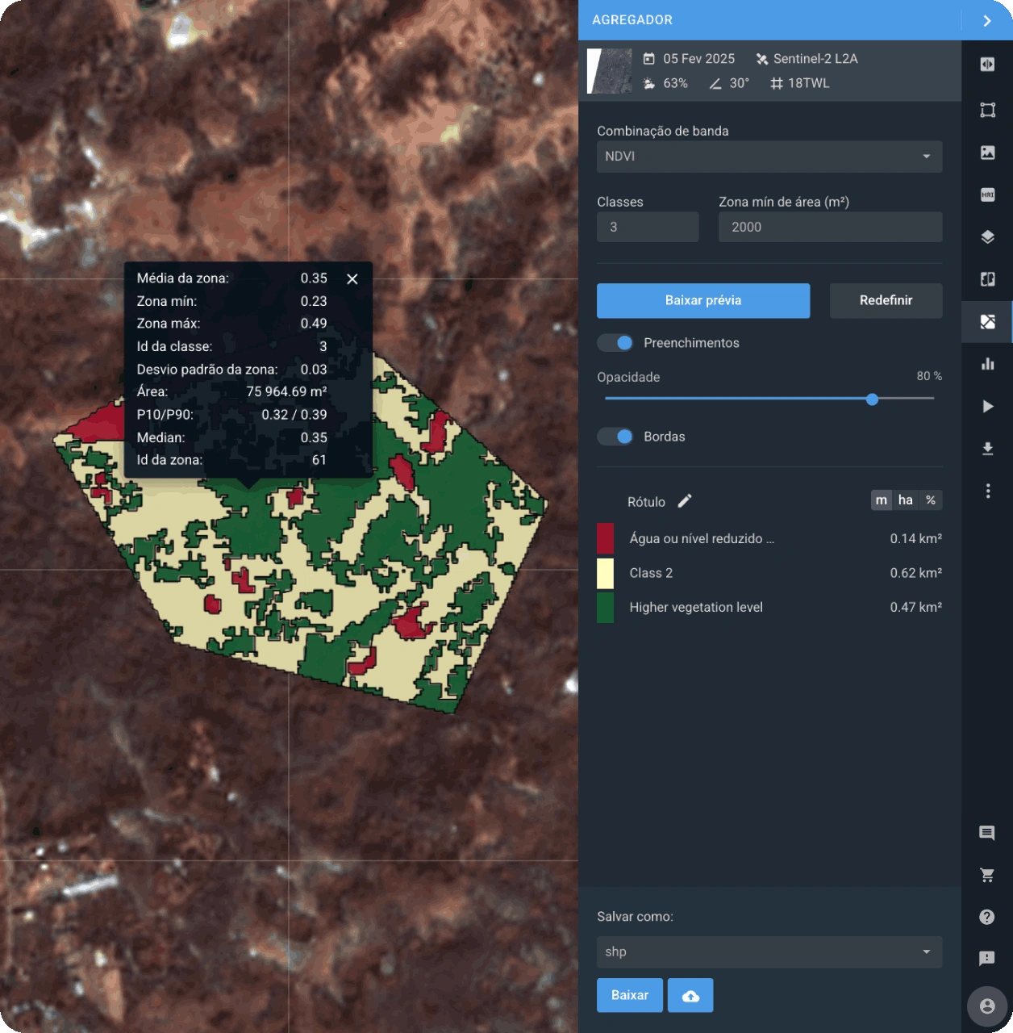Open the help icon in the sidebar
This screenshot has height=1033, width=1013.
[987, 916]
